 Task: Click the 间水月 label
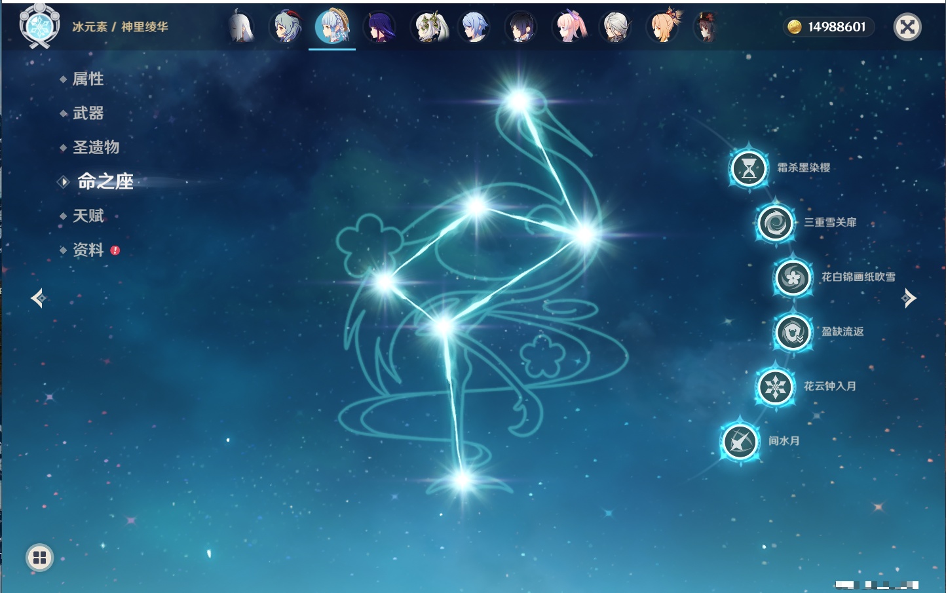784,441
